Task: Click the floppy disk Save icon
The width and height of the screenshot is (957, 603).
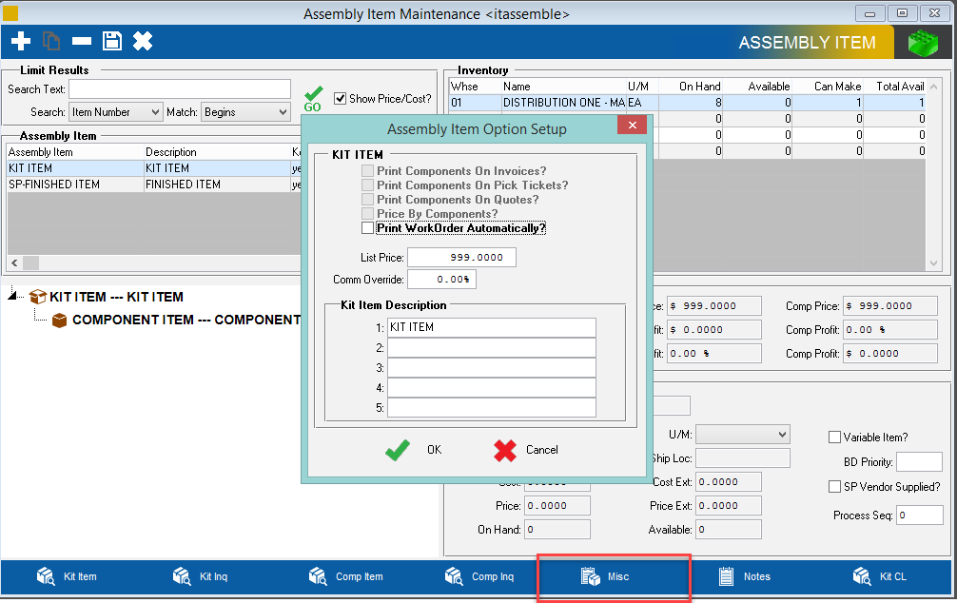Action: point(112,41)
